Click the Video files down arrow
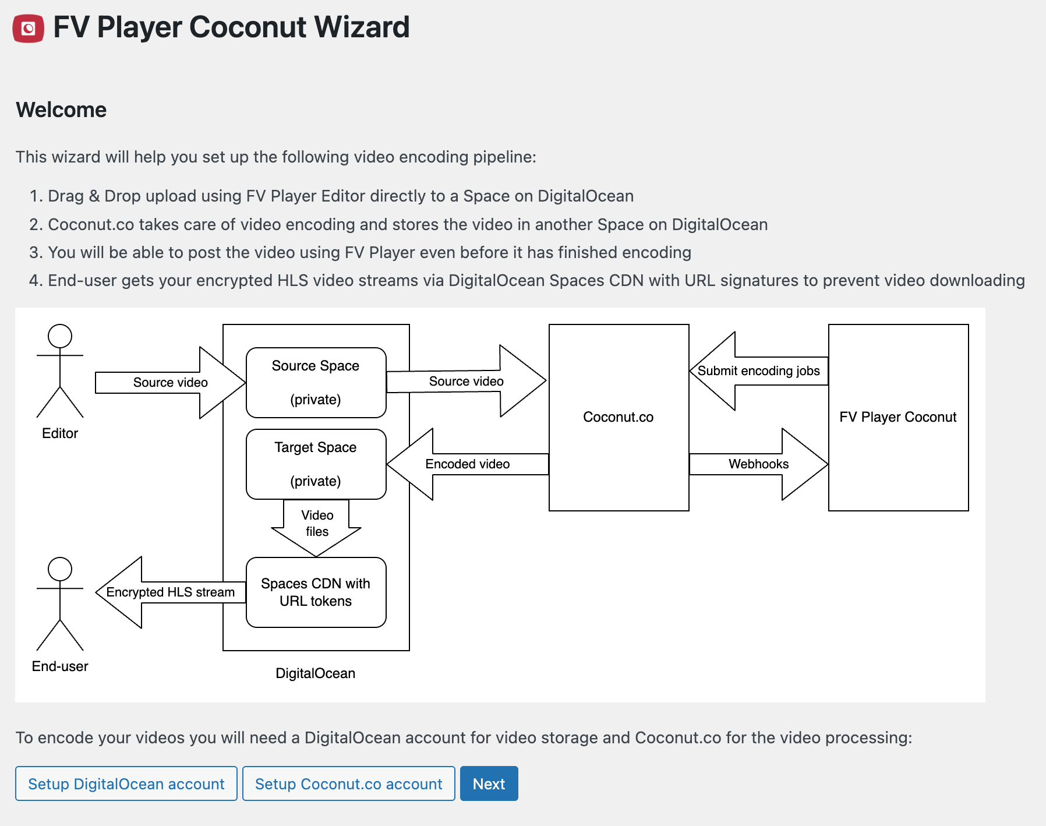1046x826 pixels. [316, 524]
